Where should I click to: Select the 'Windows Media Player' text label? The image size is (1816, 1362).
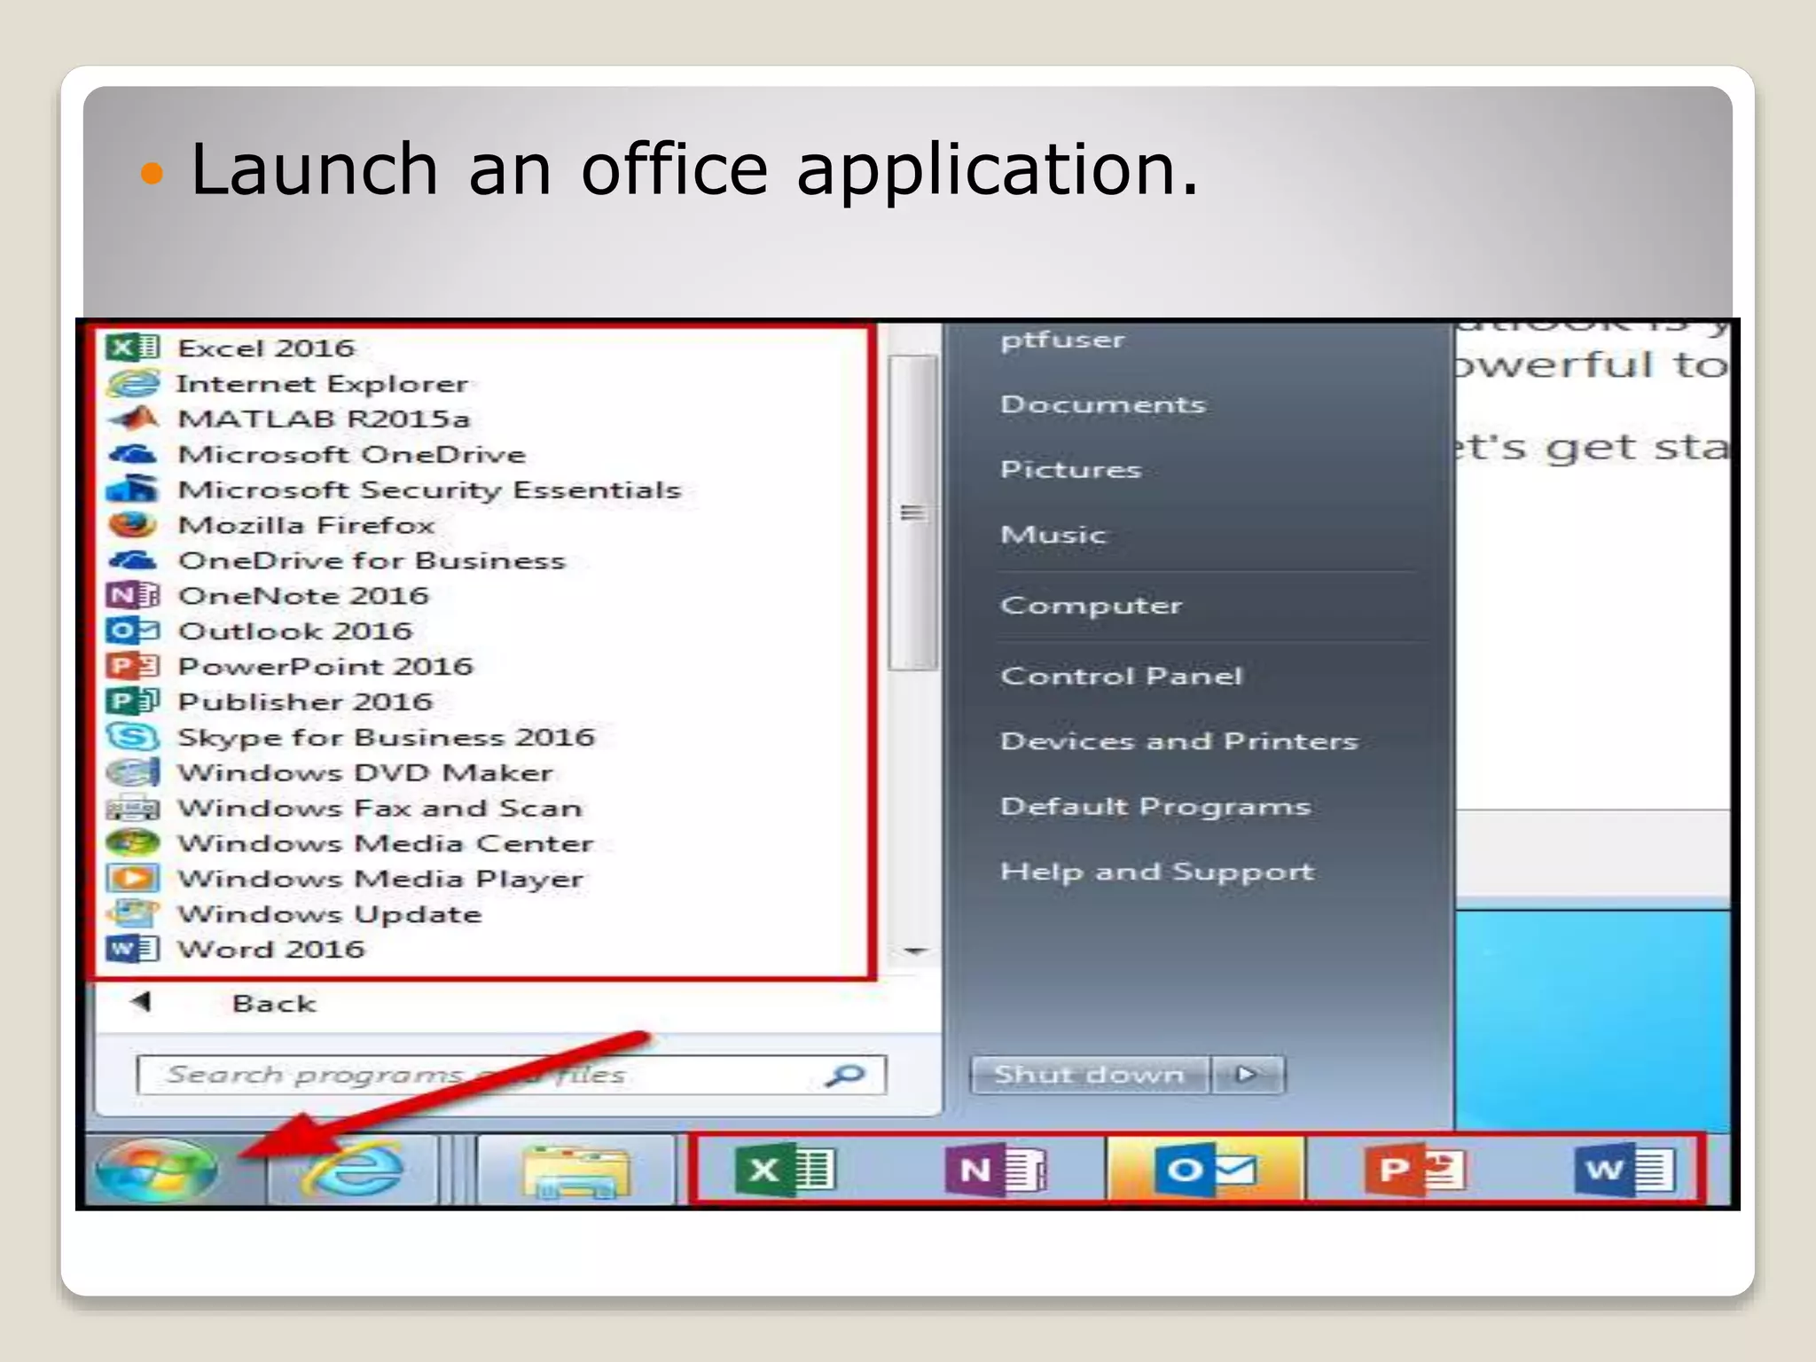pos(380,879)
